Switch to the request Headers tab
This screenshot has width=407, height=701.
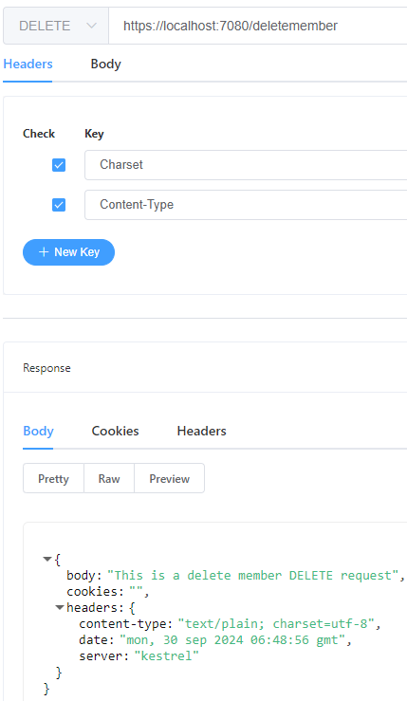pos(28,65)
